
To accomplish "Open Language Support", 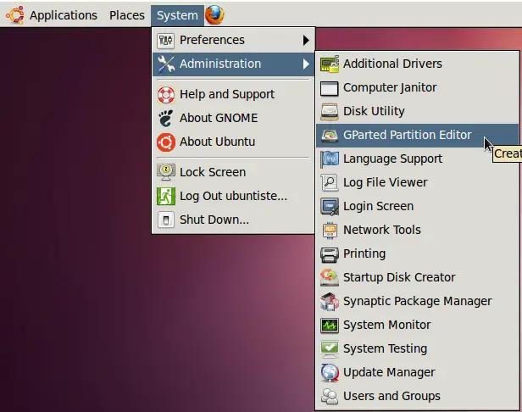I will pyautogui.click(x=418, y=159).
